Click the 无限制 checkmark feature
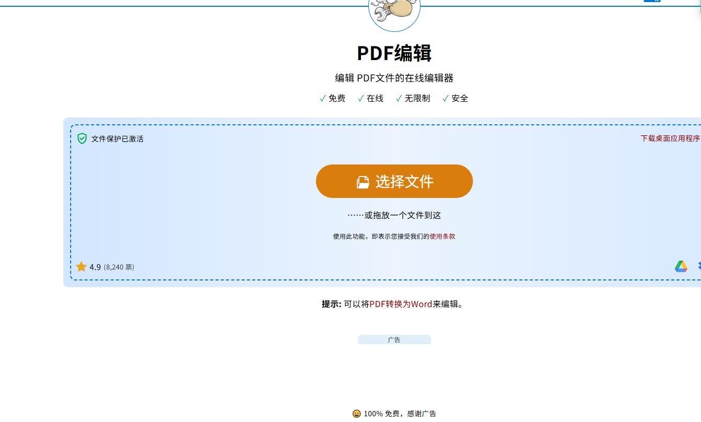The width and height of the screenshot is (701, 422). pyautogui.click(x=413, y=98)
